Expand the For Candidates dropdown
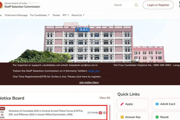 (40, 15)
